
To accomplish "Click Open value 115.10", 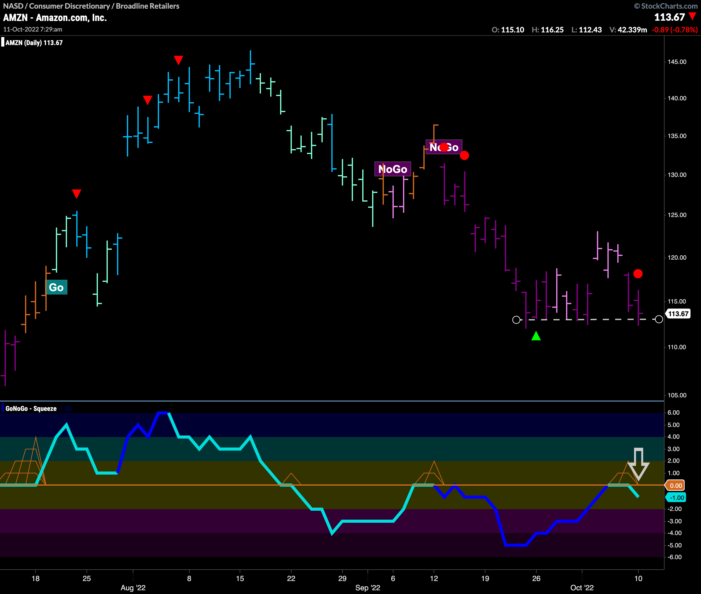I will (x=512, y=30).
